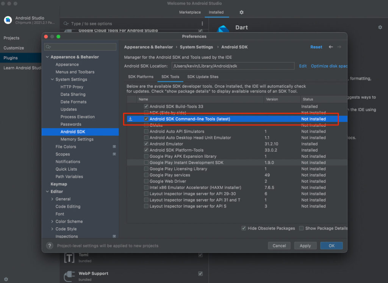Click the Reset link

click(316, 47)
